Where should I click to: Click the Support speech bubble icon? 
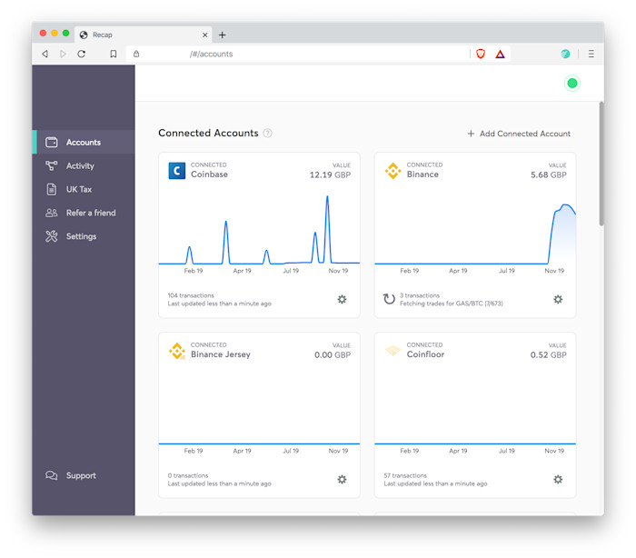52,475
